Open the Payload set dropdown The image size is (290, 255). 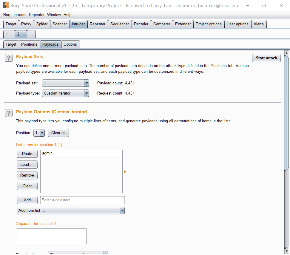[x=65, y=83]
